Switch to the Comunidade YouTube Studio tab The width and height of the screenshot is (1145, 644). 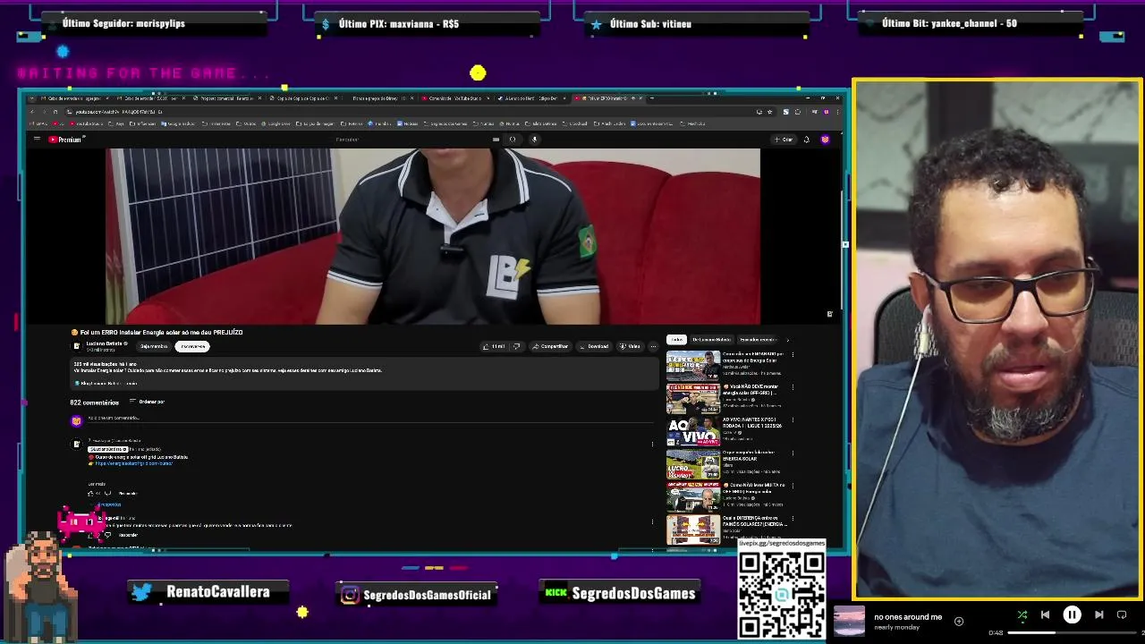[454, 98]
